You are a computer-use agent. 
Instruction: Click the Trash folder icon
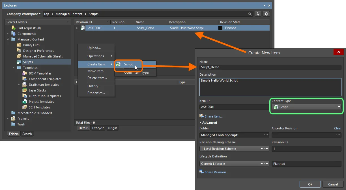coord(13,124)
